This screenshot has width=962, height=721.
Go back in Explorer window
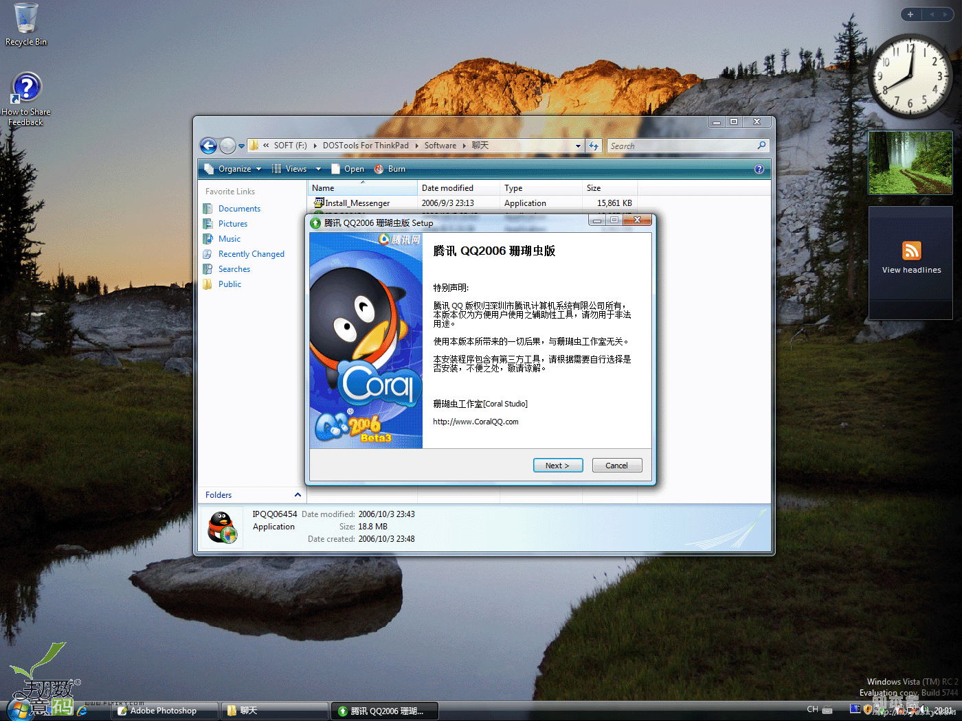coord(208,146)
